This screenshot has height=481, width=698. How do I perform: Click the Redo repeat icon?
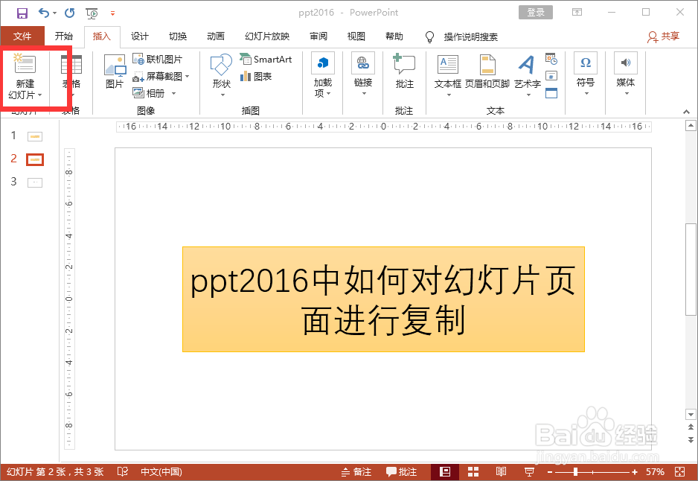tap(69, 13)
